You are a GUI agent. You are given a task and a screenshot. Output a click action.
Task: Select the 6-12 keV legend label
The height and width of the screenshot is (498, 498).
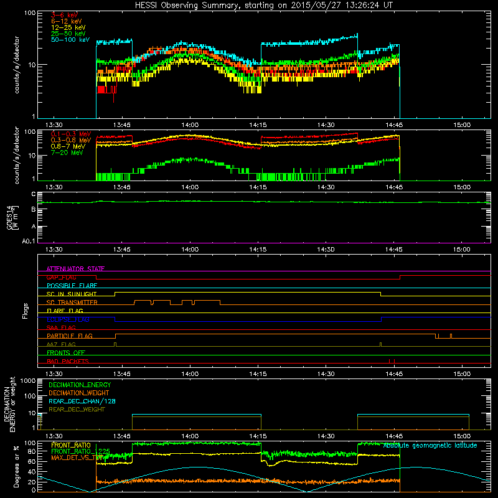pyautogui.click(x=66, y=21)
